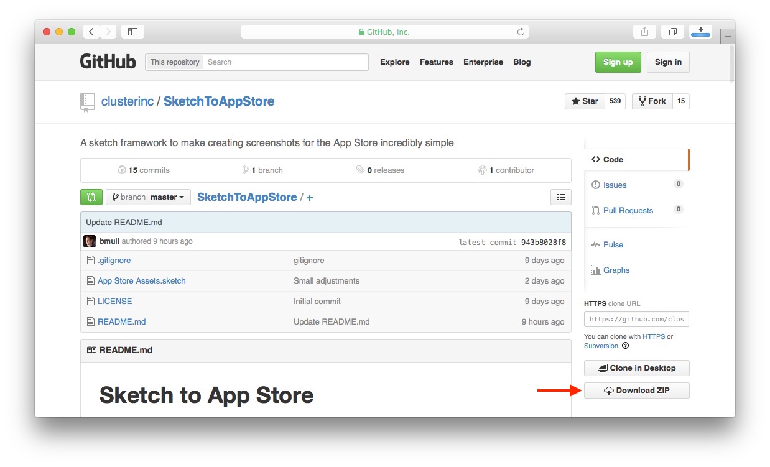Click the Subversion help question icon
This screenshot has height=467, width=770.
625,346
